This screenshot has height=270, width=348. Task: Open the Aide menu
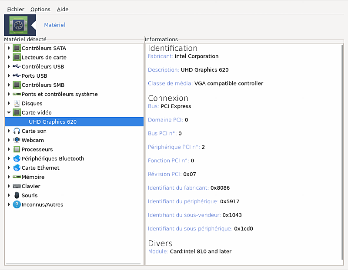click(63, 9)
